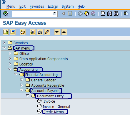Click the User Menu icon
Viewport: 130px width, 115px height.
pyautogui.click(x=6, y=32)
